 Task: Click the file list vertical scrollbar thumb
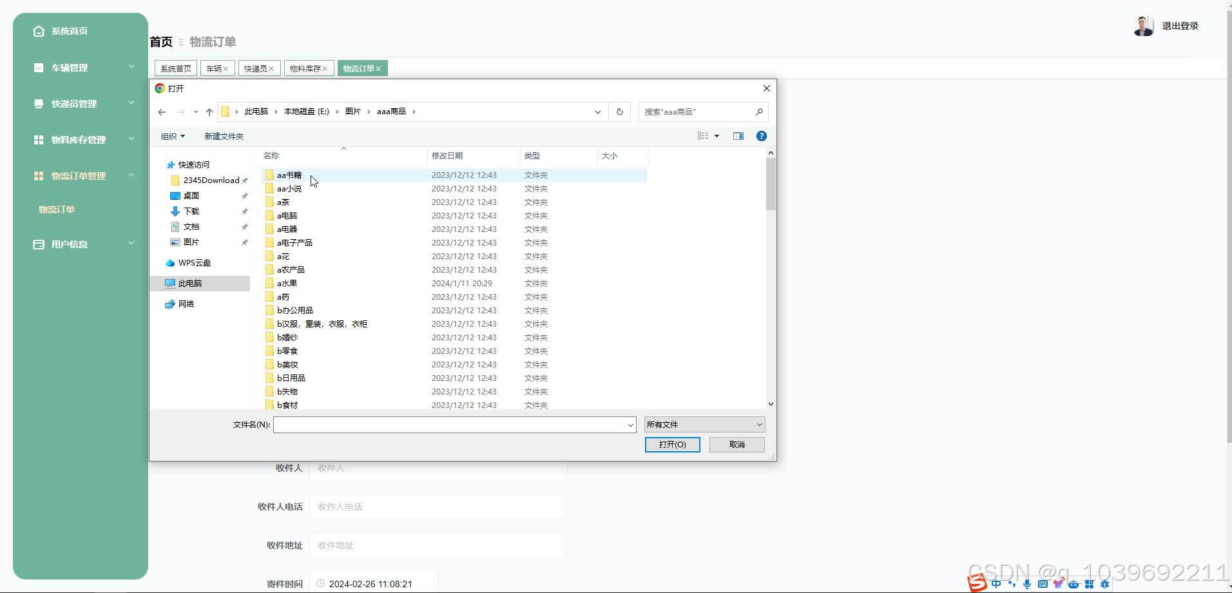tap(771, 184)
